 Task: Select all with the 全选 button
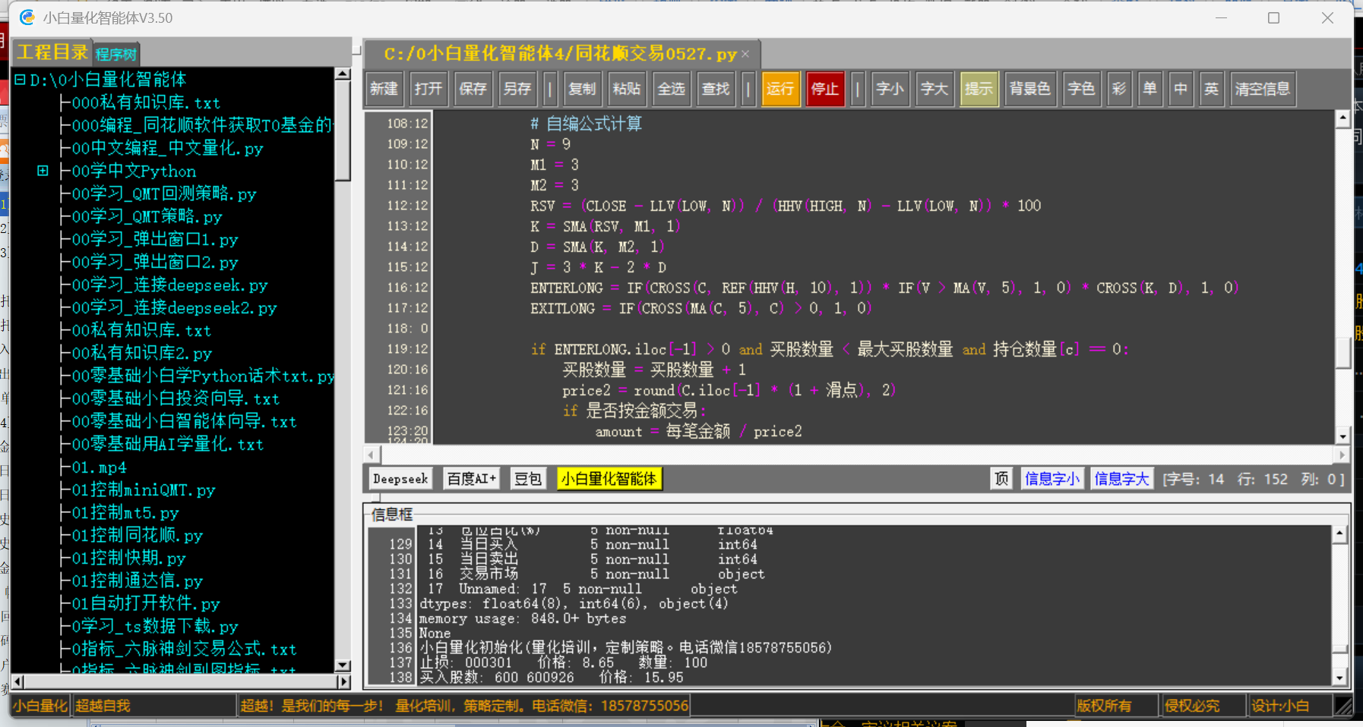[x=672, y=89]
